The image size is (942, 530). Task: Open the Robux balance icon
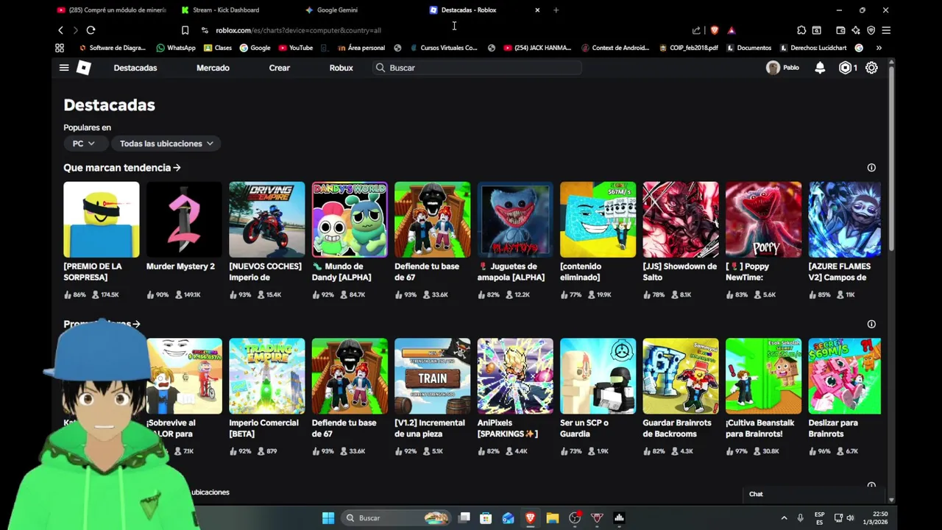point(845,68)
